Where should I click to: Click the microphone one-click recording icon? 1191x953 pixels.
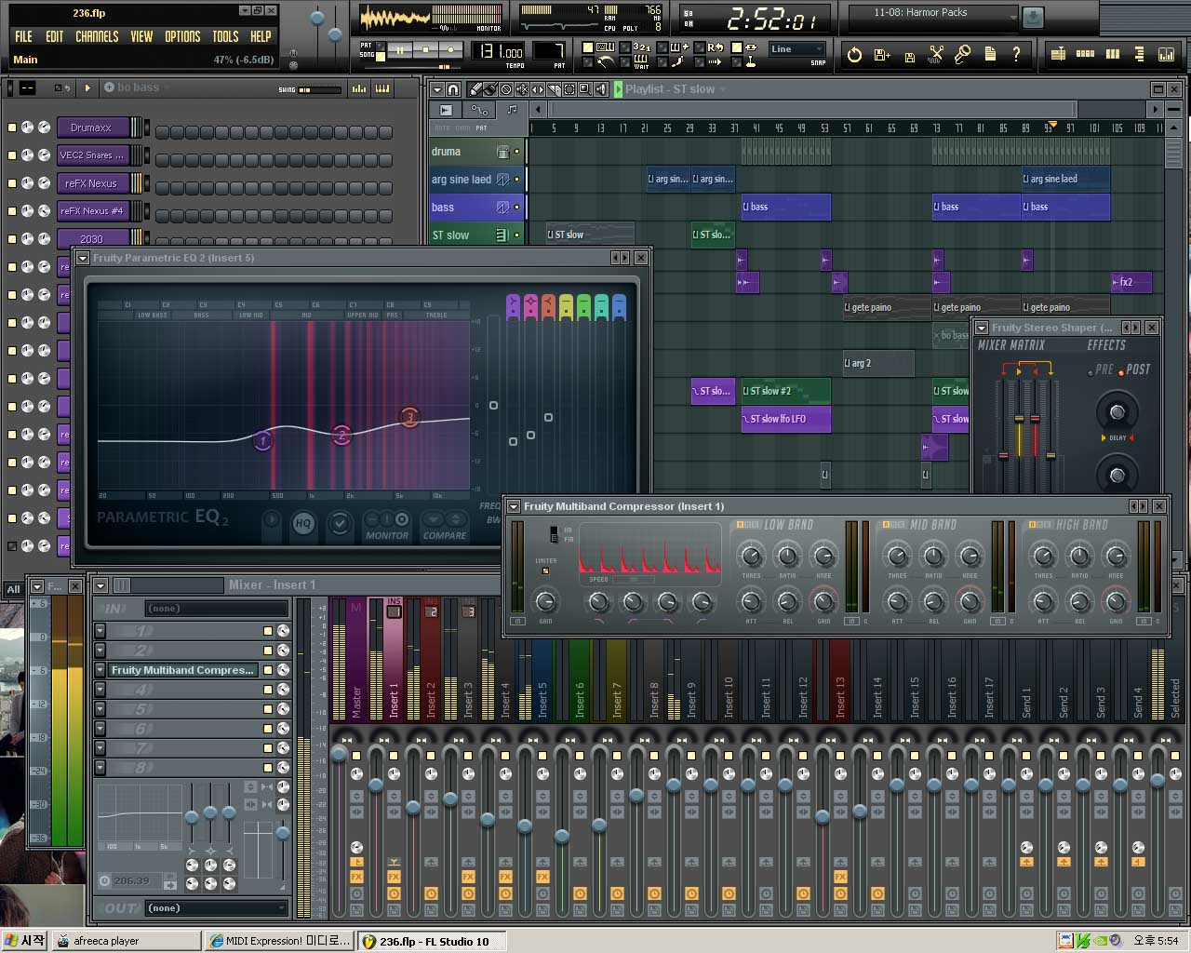pyautogui.click(x=962, y=55)
